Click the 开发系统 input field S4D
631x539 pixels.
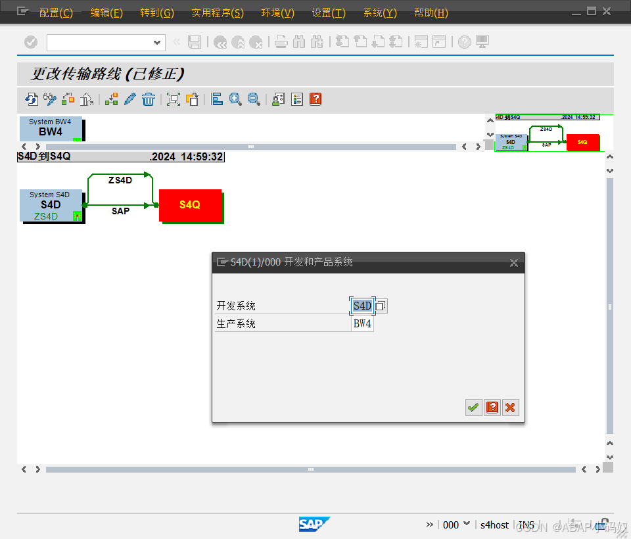coord(362,306)
